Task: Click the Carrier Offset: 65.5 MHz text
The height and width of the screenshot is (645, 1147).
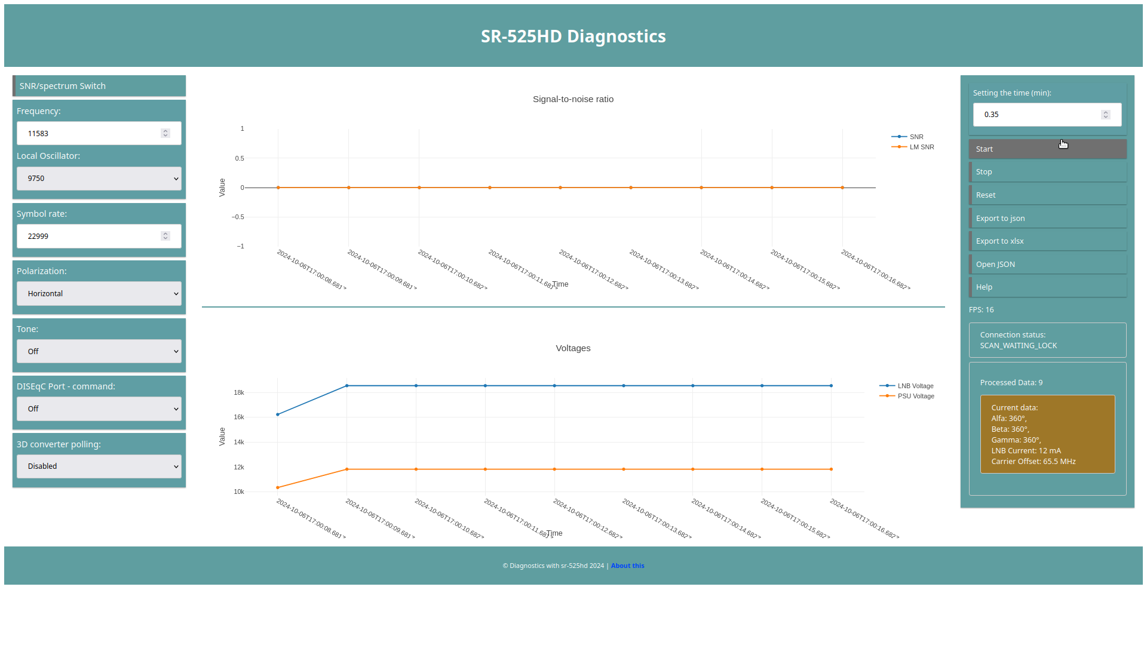Action: [x=1033, y=462]
